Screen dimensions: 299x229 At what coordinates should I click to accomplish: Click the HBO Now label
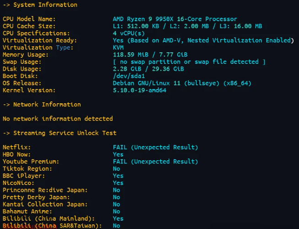[x=16, y=155]
